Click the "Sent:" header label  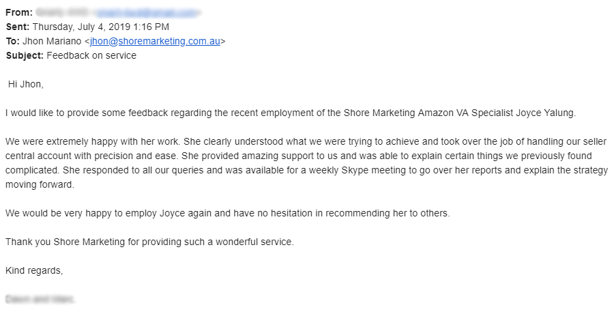[x=17, y=27]
